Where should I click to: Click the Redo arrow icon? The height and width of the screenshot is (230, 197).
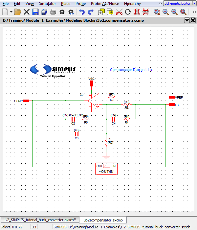coord(91,12)
